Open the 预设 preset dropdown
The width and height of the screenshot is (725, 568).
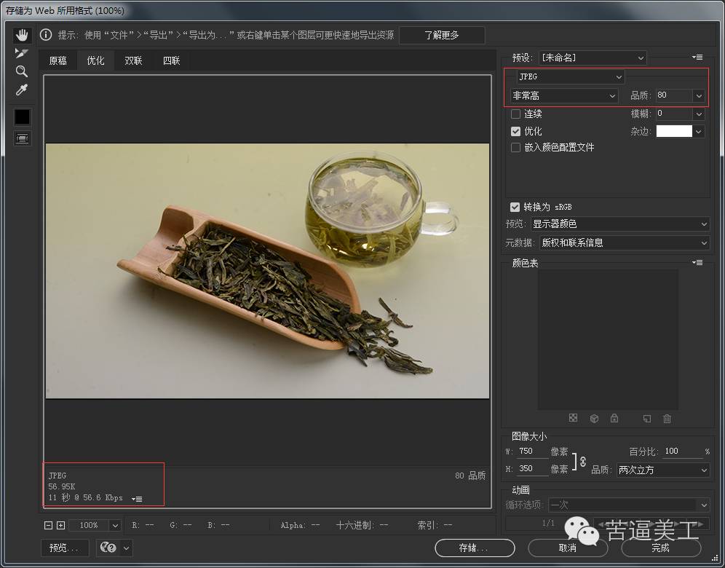tap(593, 58)
